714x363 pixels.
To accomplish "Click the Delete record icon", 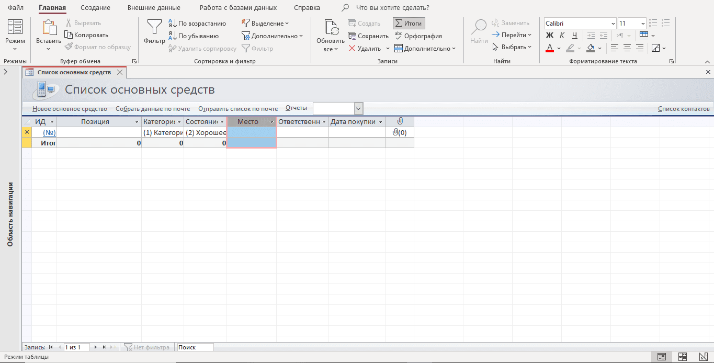I will point(353,49).
